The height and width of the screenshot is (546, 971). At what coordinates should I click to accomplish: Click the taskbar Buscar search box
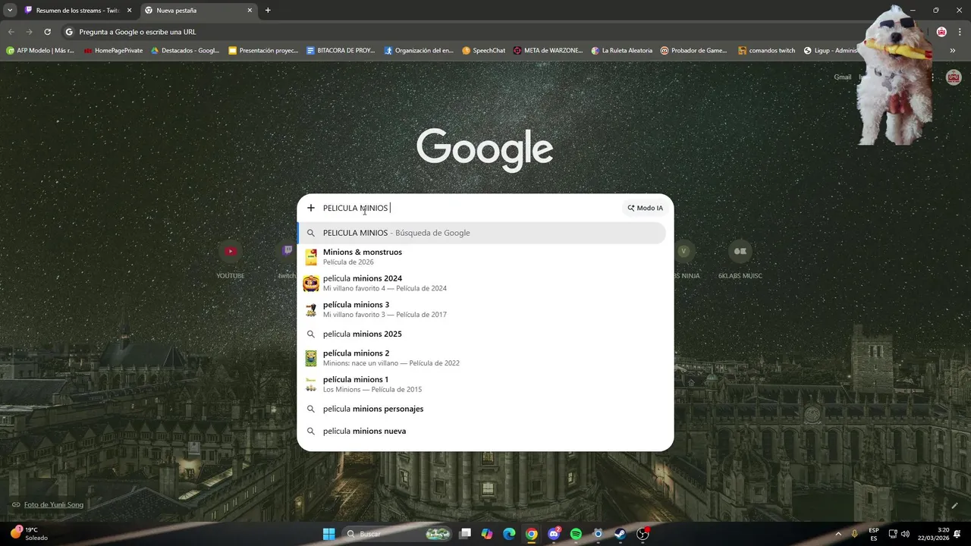click(x=398, y=534)
